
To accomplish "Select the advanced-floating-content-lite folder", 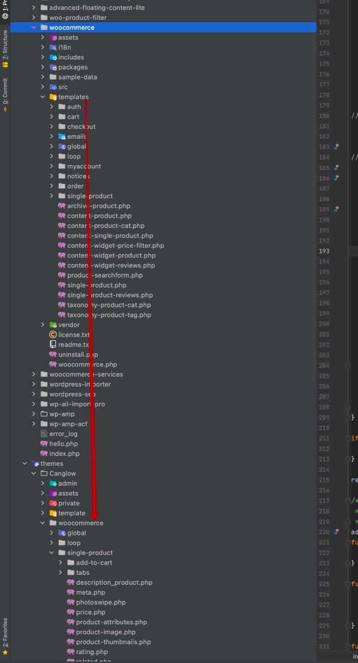I will (97, 8).
